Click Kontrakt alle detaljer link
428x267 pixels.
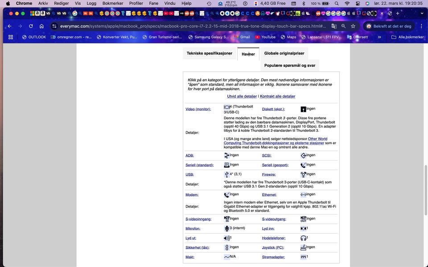(277, 96)
